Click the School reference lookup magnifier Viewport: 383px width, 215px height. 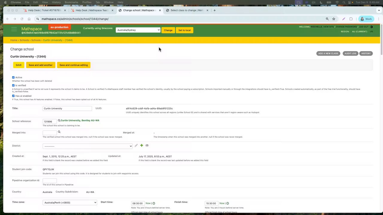(x=59, y=120)
